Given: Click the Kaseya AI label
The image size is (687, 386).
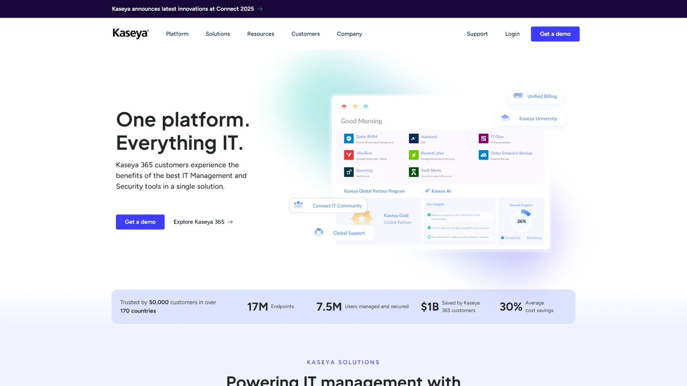Looking at the screenshot, I should click(441, 191).
